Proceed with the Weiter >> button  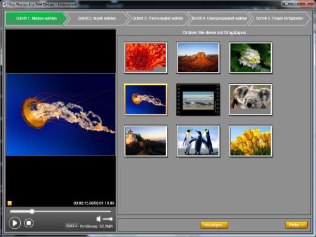pos(296,225)
